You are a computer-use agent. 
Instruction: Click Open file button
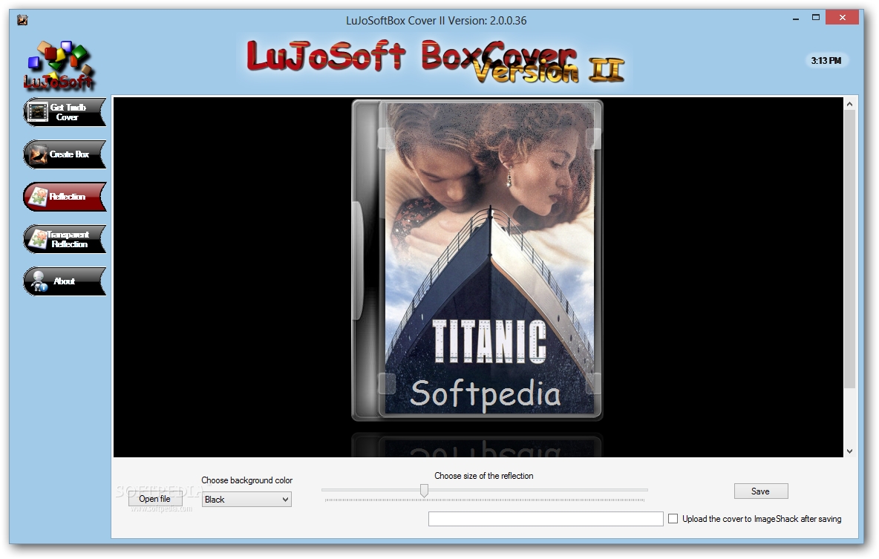(x=154, y=498)
